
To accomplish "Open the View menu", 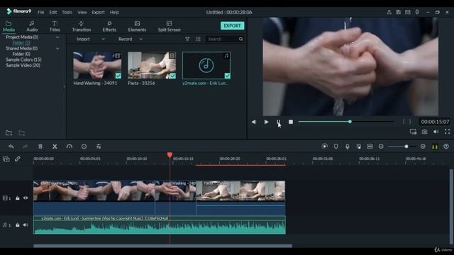I will (x=82, y=13).
